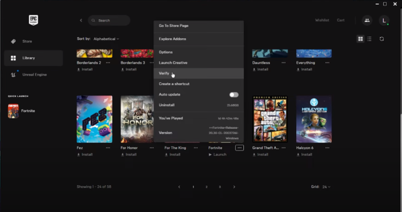Screen dimensions: 402x212
Task: Open Borderlands 3 more options dots
Action: (152, 63)
